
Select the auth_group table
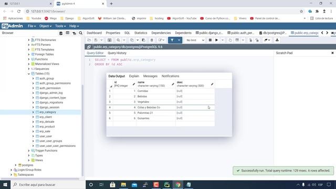(47, 79)
